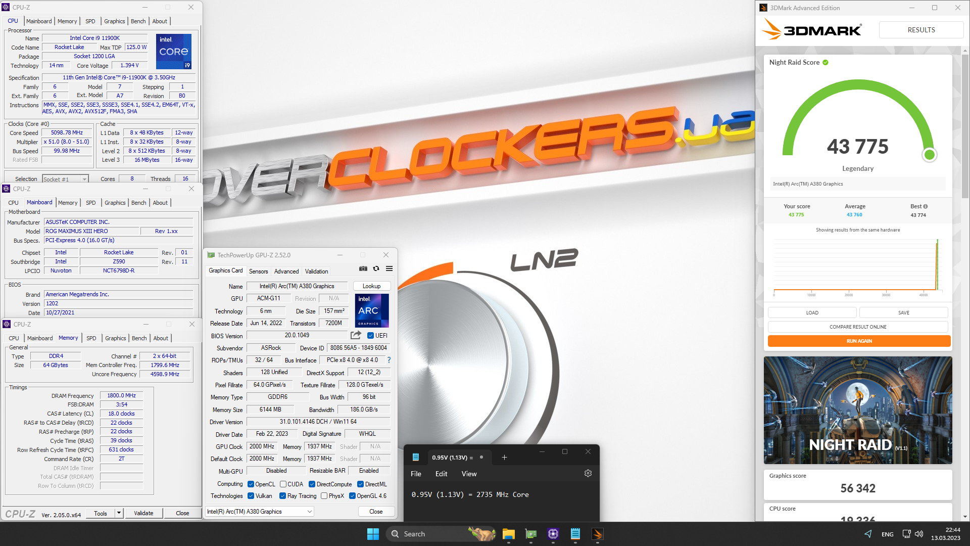Viewport: 970px width, 546px height.
Task: Click the info icon next to Best score
Action: pyautogui.click(x=926, y=206)
